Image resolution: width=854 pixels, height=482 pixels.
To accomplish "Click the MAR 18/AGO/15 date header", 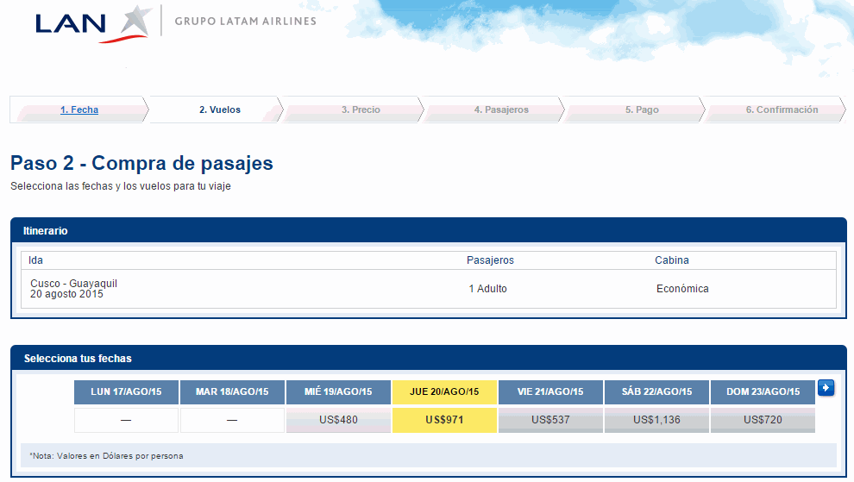I will [x=232, y=392].
